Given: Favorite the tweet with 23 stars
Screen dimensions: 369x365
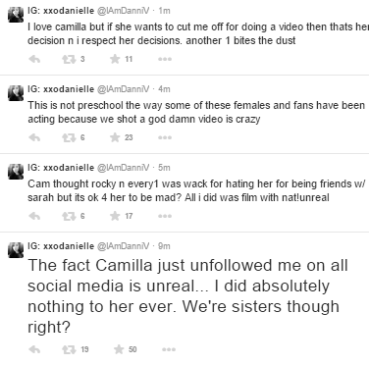Looking at the screenshot, I should pyautogui.click(x=115, y=137).
